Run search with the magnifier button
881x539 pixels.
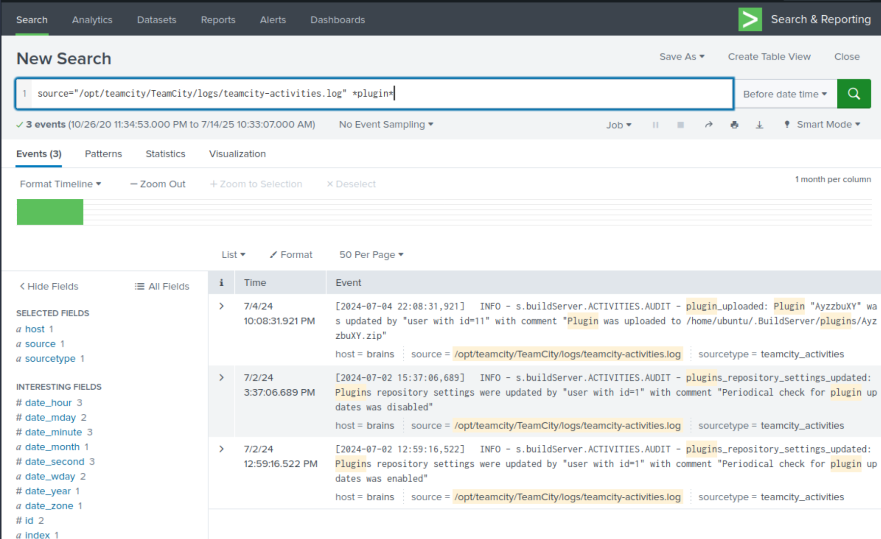click(854, 94)
